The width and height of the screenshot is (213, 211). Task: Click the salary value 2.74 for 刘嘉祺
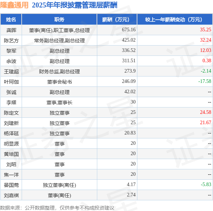(x=131, y=195)
